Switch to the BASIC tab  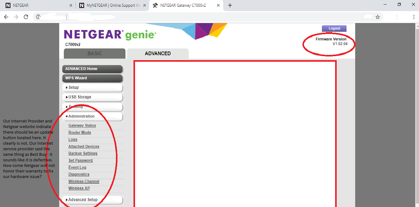(94, 53)
